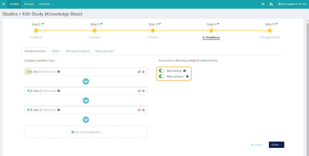
Task: Go to wizard step 1. General
Action: point(36,37)
